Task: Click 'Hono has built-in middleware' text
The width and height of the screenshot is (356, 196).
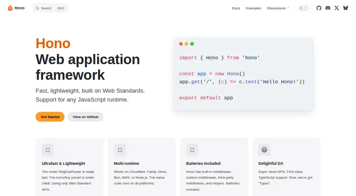Action: 209,171
